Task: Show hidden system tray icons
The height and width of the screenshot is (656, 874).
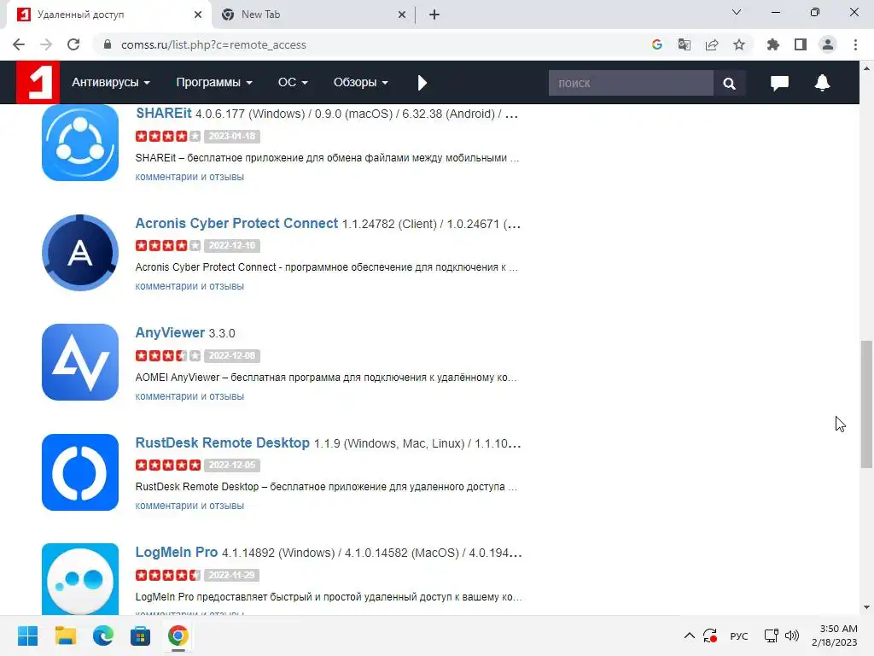Action: 690,635
